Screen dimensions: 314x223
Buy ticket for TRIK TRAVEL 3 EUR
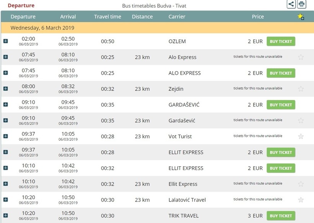(x=281, y=216)
